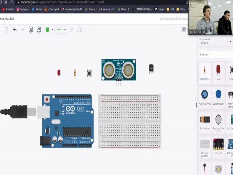Image resolution: width=233 pixels, height=175 pixels.
Task: Collapse the components panel chevron
Action: pos(196,105)
